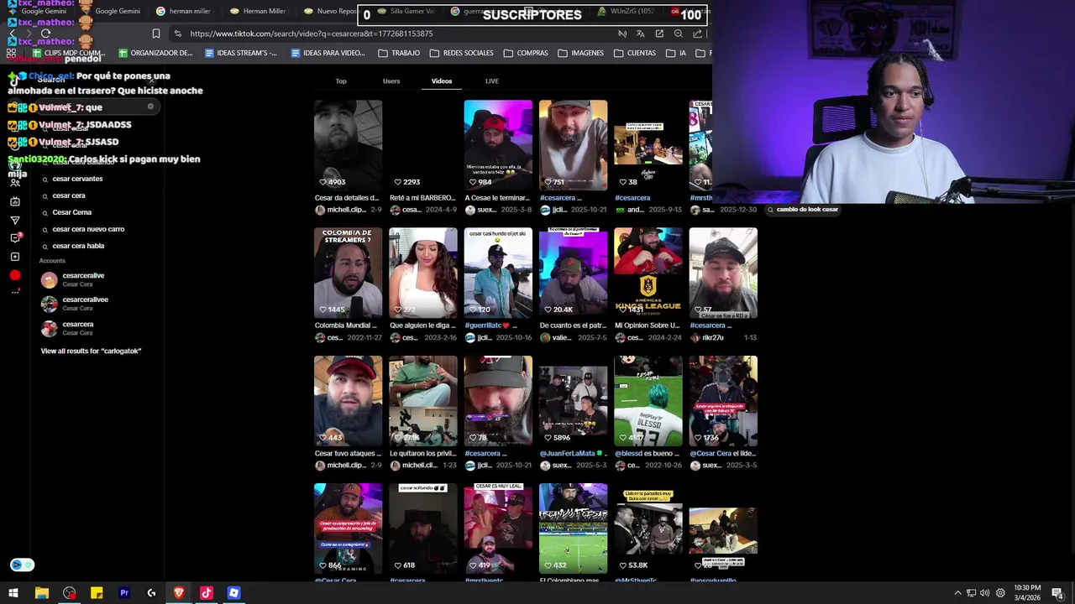The width and height of the screenshot is (1075, 604).
Task: Open the Windows Start menu
Action: pyautogui.click(x=13, y=593)
